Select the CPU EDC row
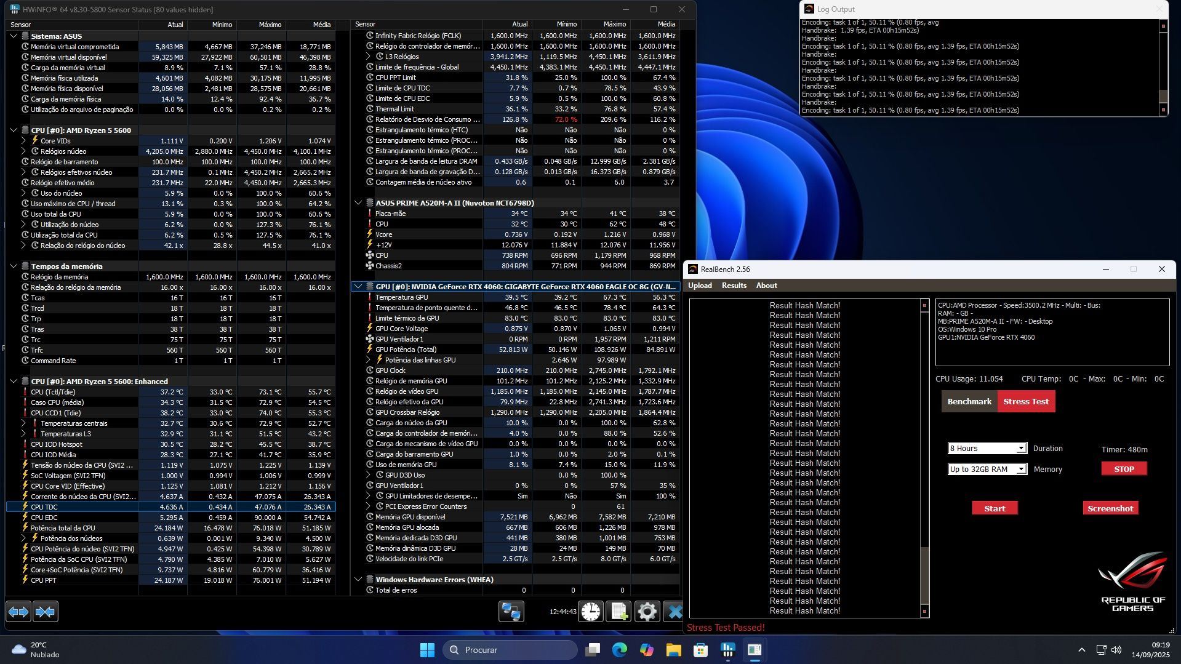The image size is (1181, 664). [171, 518]
